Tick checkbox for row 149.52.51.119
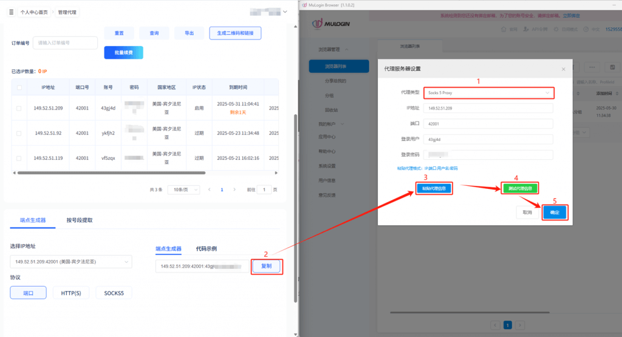 coord(19,158)
